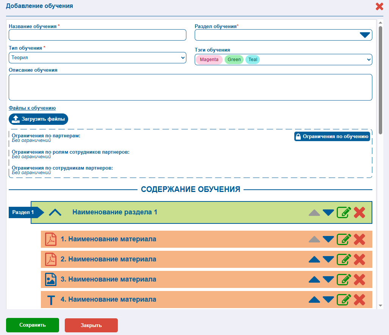The width and height of the screenshot is (389, 335).
Task: Open 'Ограничения по обучению' button
Action: pos(332,137)
